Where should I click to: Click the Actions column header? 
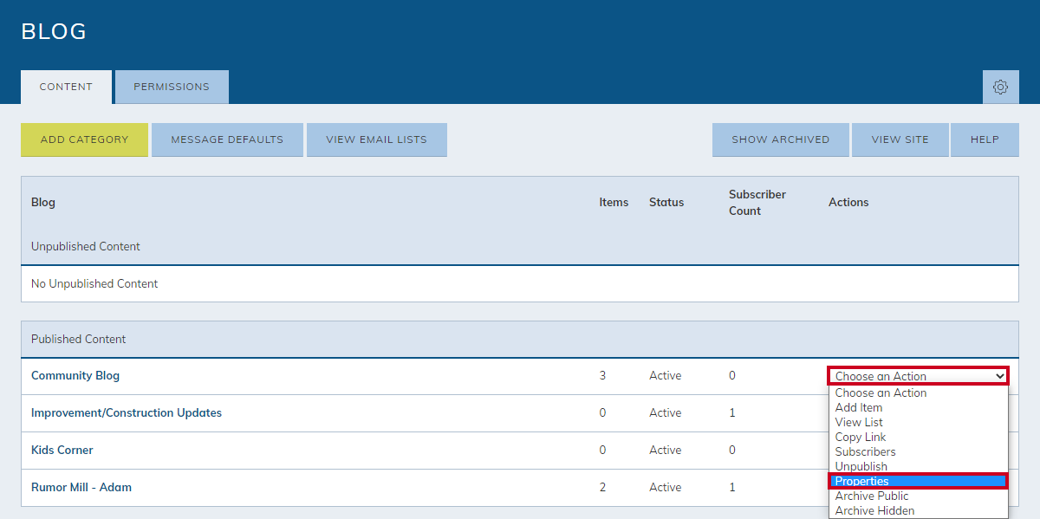848,203
